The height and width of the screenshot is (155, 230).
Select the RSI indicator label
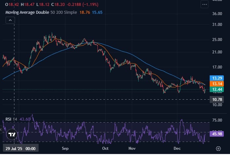[9, 119]
